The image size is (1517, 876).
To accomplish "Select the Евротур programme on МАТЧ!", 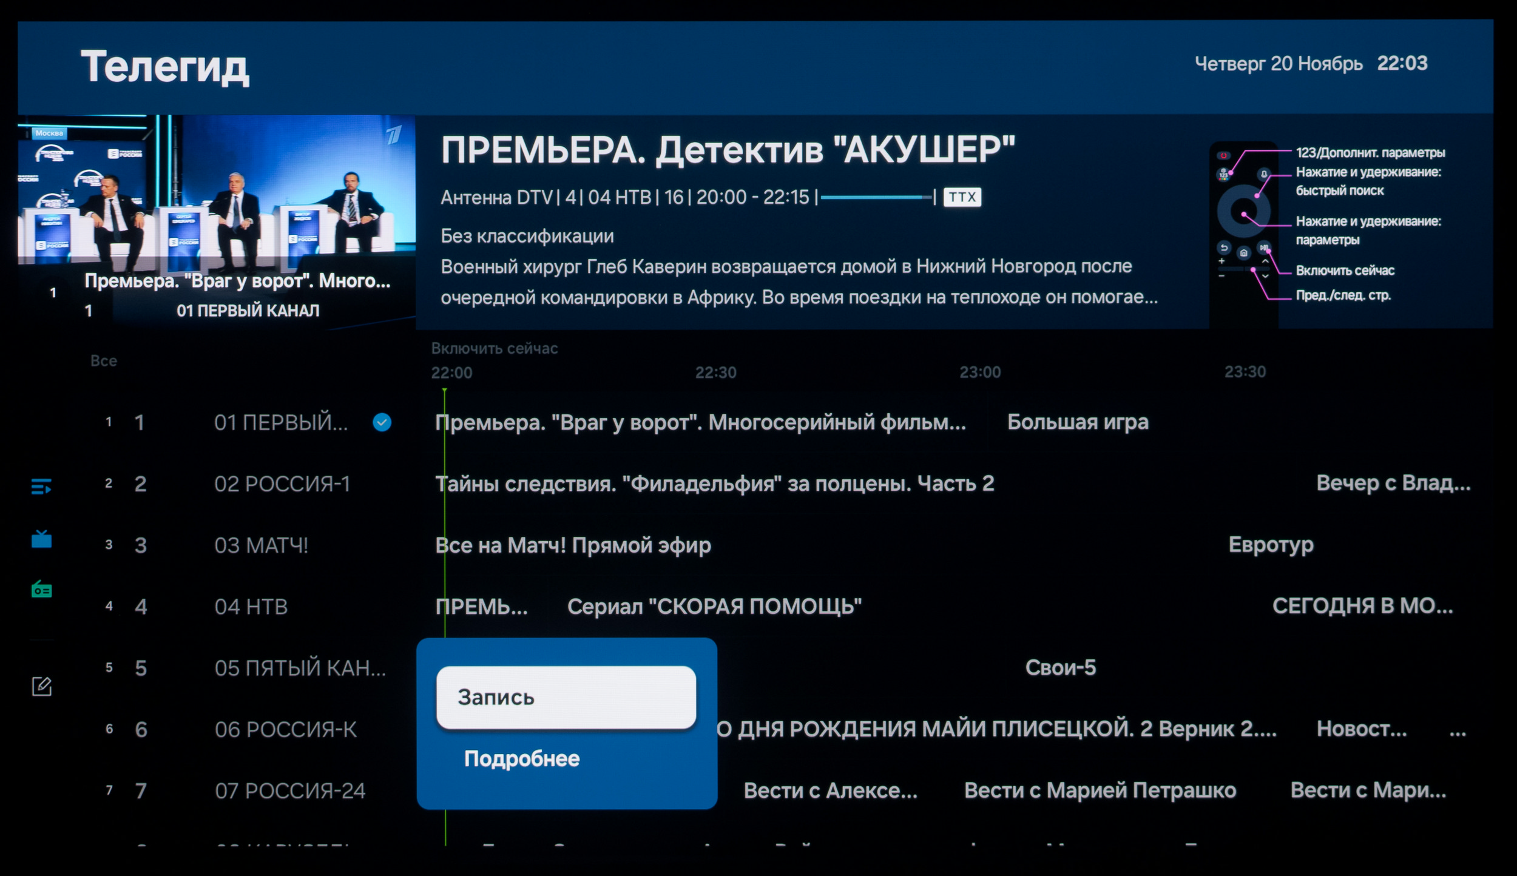I will tap(1271, 545).
